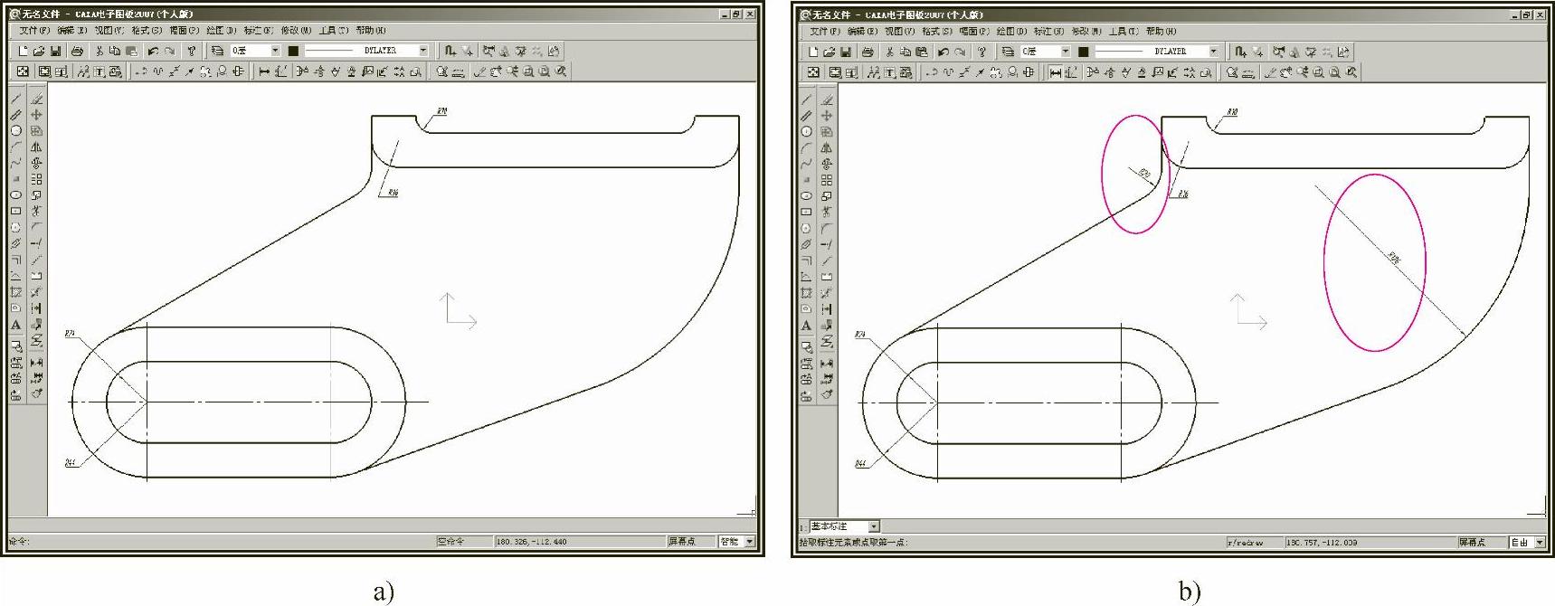The image size is (1555, 606).
Task: Select the Spline curve tool in window a
Action: coord(16,163)
